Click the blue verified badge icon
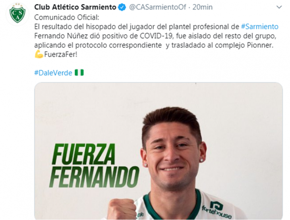The image size is (290, 220). (x=122, y=8)
